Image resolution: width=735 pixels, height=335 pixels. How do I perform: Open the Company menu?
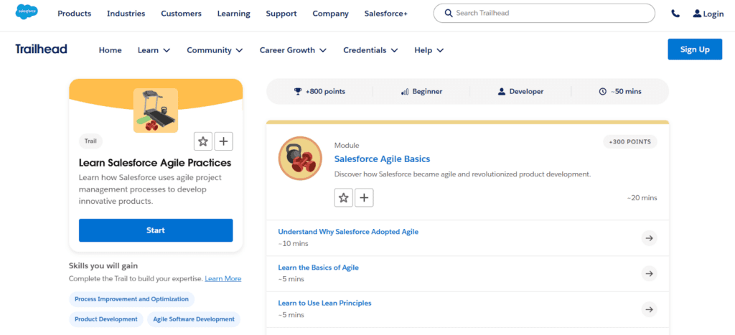coord(331,14)
